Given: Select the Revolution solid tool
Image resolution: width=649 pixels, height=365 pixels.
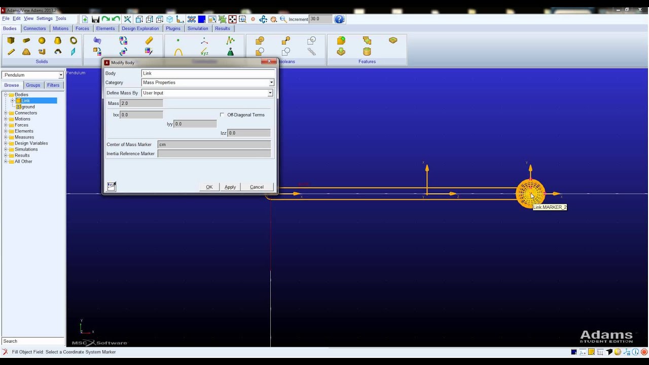Looking at the screenshot, I should pyautogui.click(x=58, y=52).
